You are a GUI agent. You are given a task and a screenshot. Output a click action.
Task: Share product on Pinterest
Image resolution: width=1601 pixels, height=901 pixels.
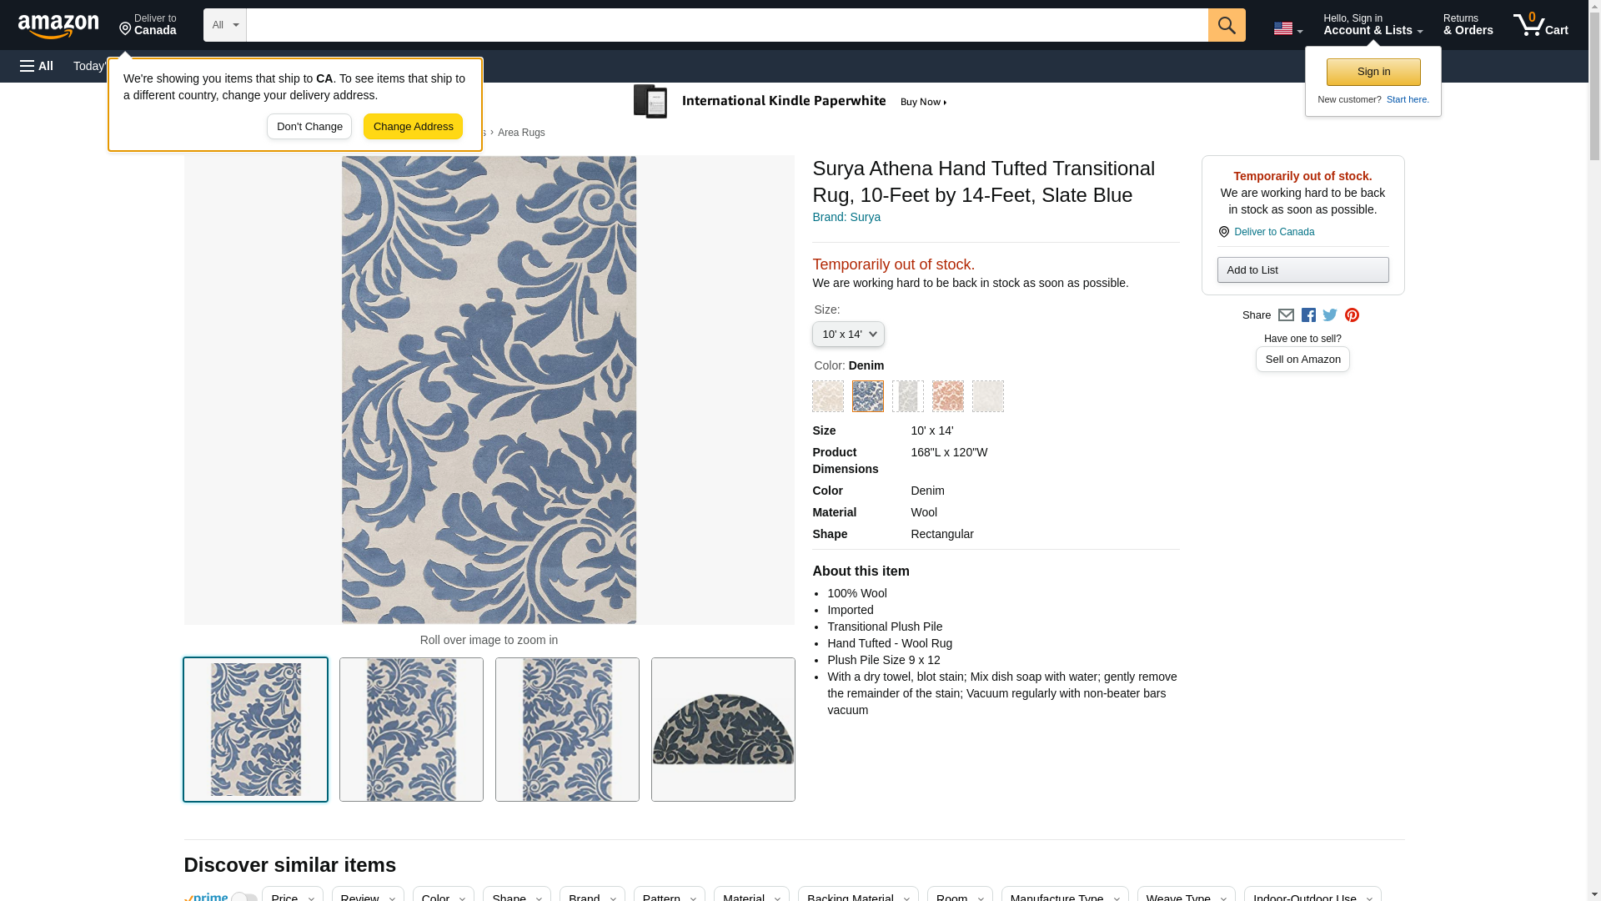click(1352, 315)
